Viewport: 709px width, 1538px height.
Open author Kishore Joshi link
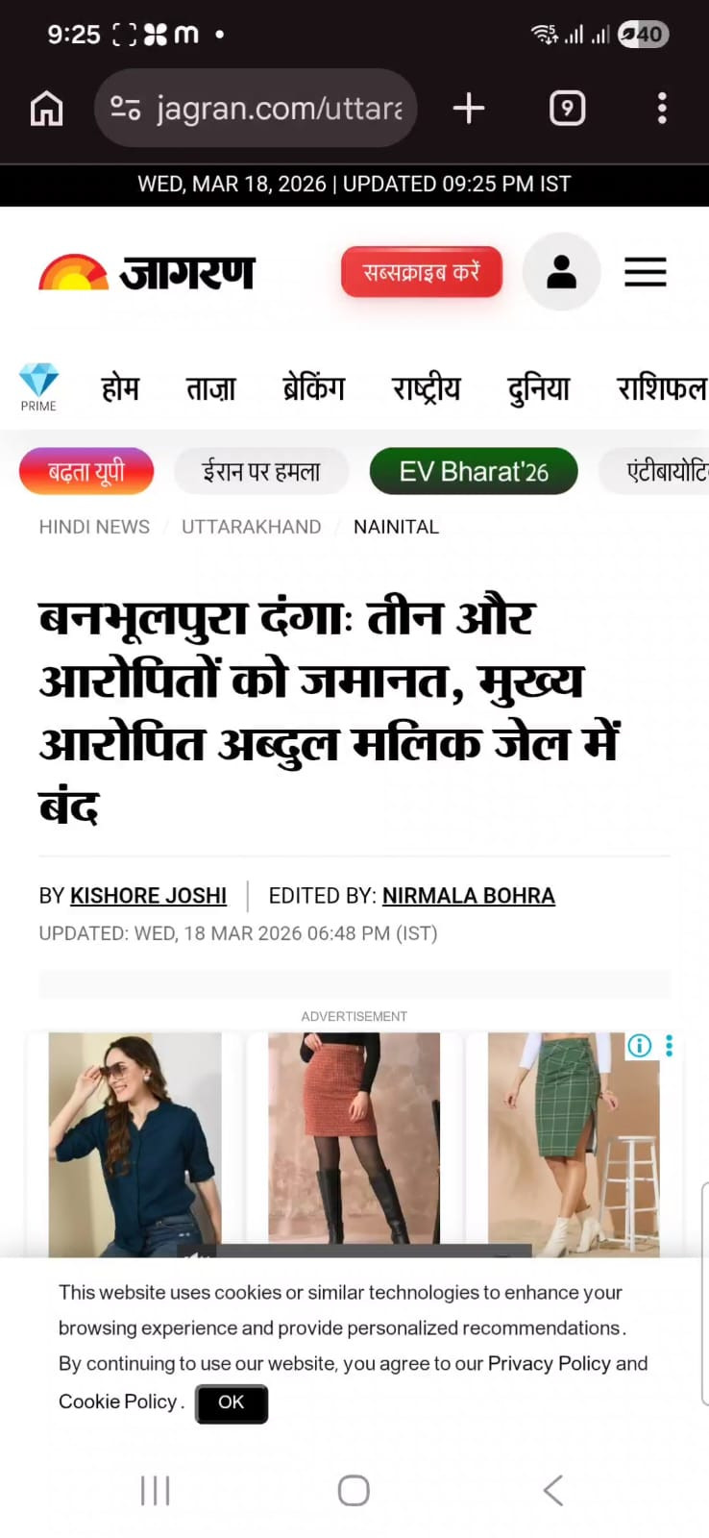[149, 896]
